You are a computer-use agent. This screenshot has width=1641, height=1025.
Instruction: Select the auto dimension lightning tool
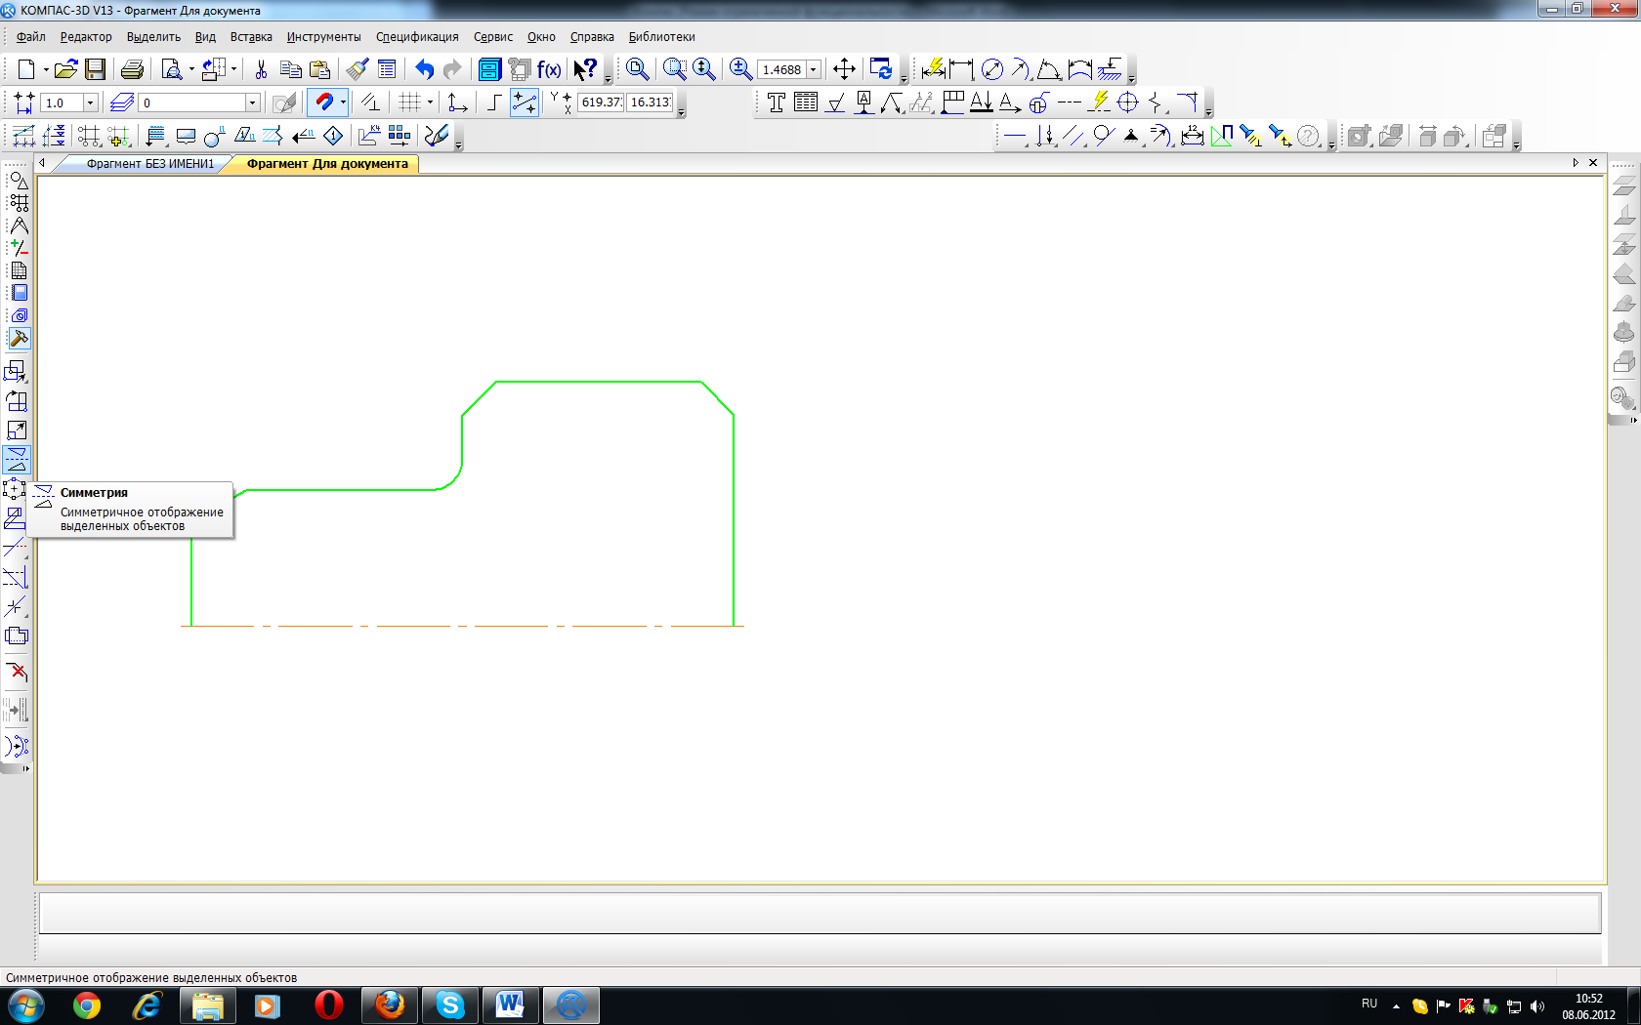(933, 69)
